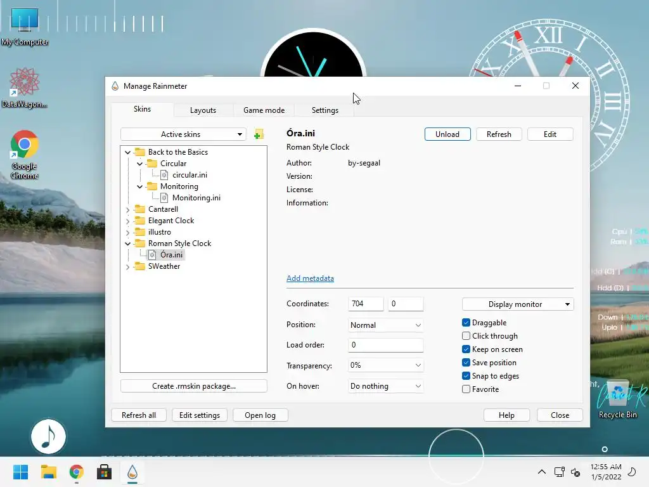Expand the Cantarell folder
Screen dimensions: 649x487
coord(127,209)
